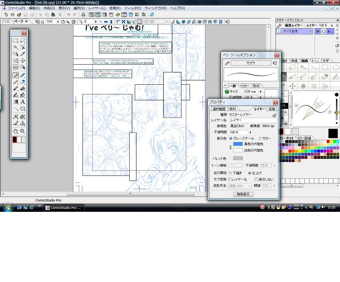Viewport: 340px width, 282px height.
Task: Open the フィルタ(I) menu
Action: 132,8
